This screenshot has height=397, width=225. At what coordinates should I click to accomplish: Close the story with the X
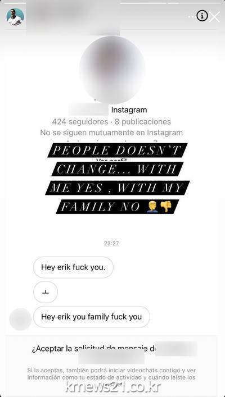(x=214, y=17)
